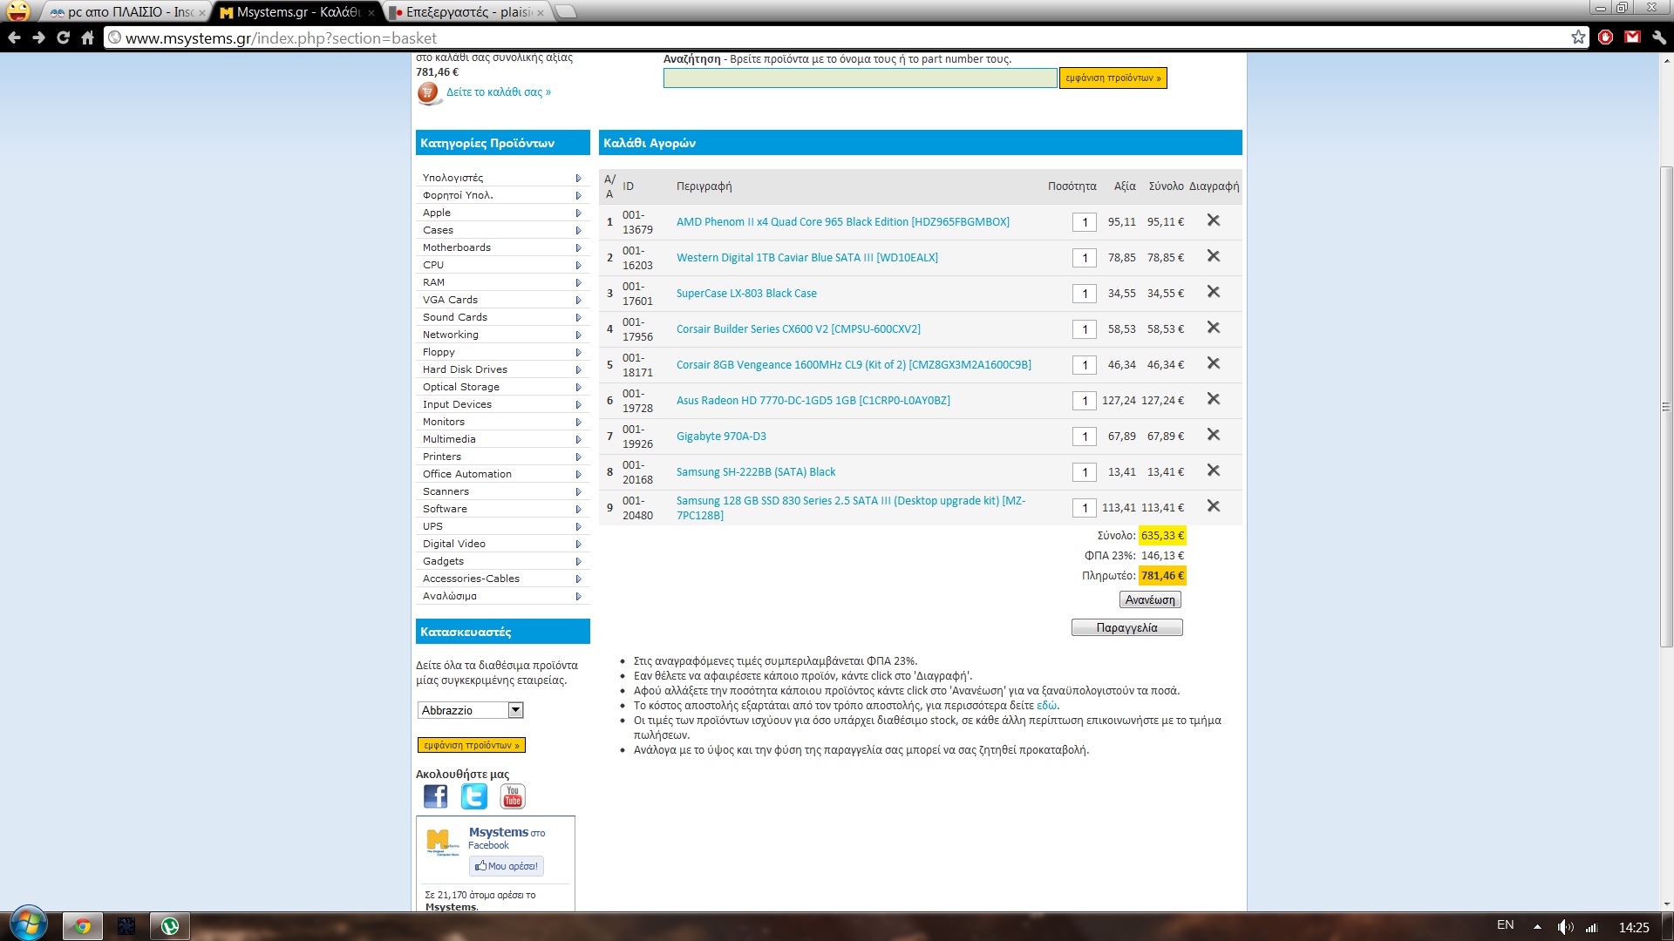Viewport: 1674px width, 941px height.
Task: Edit quantity for Samsung 128 GB SSD
Action: click(x=1084, y=508)
